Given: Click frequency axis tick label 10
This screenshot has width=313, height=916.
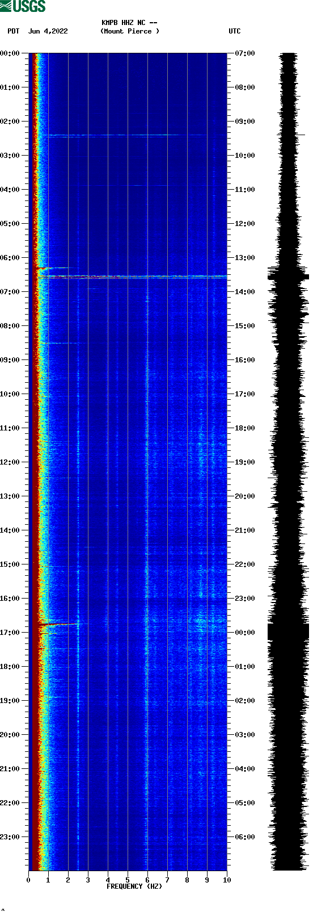Looking at the screenshot, I should coord(227,880).
